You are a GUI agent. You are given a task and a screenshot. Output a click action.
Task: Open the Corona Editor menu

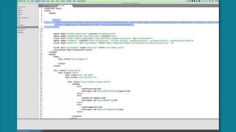click(81, 1)
